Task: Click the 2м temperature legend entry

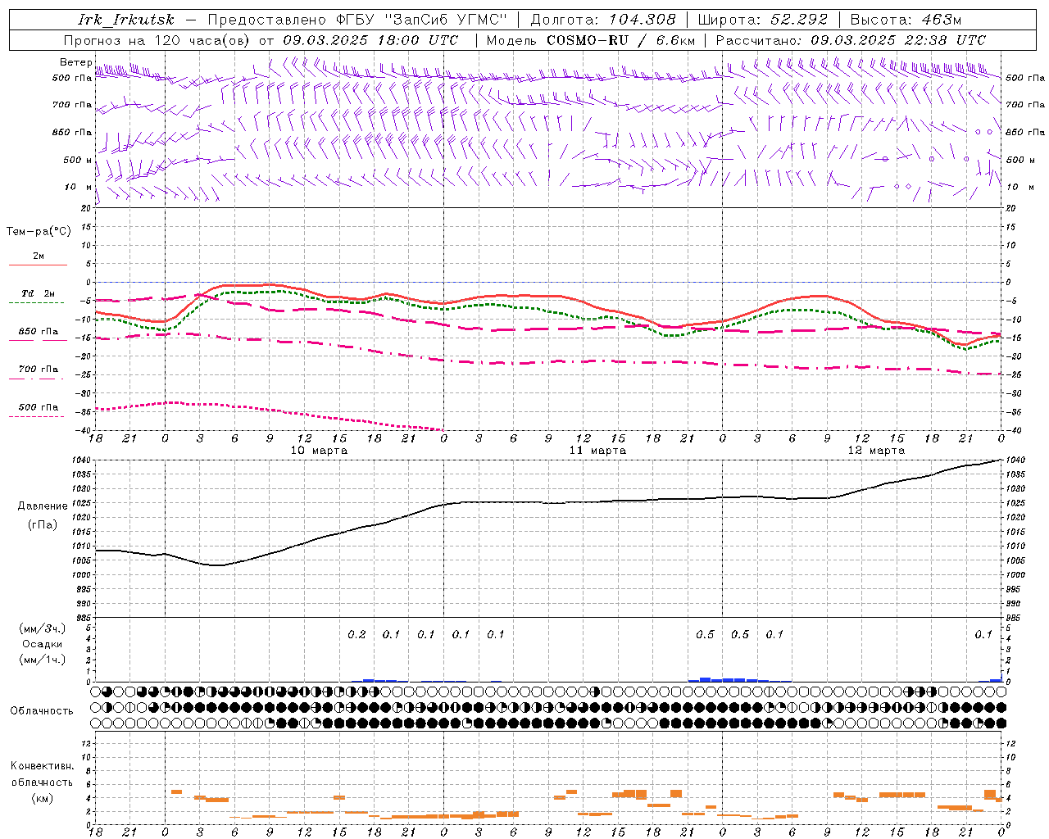Action: pos(39,256)
